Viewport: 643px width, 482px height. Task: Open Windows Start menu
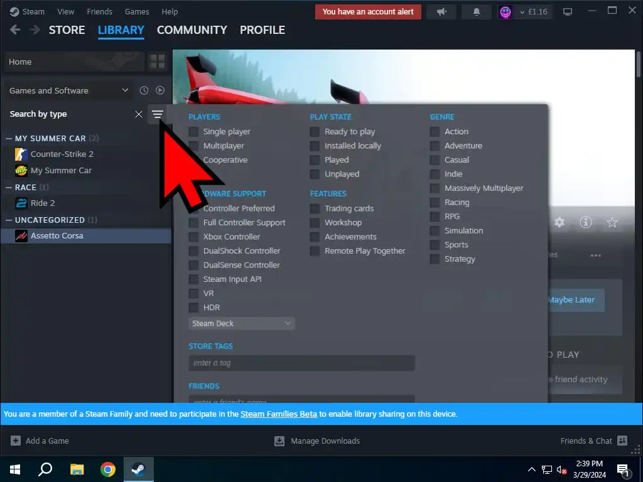(15, 469)
